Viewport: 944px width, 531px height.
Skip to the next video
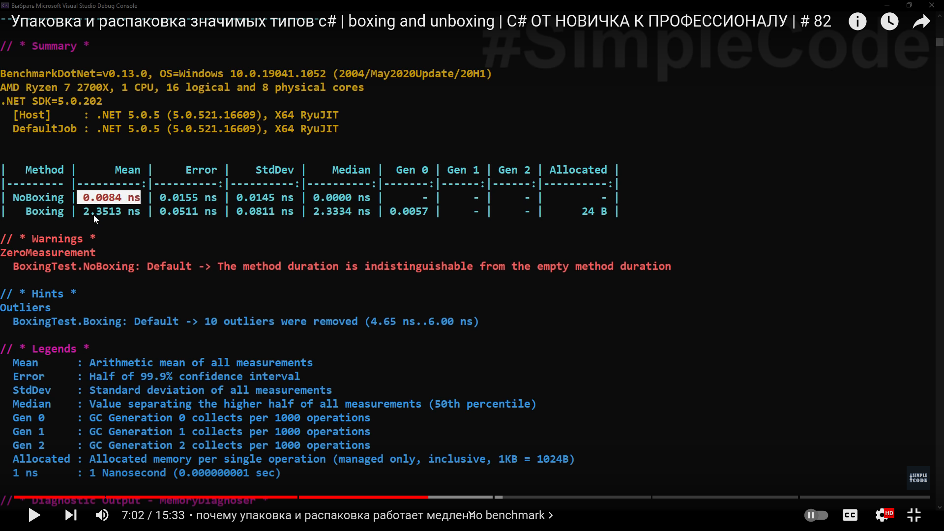71,515
